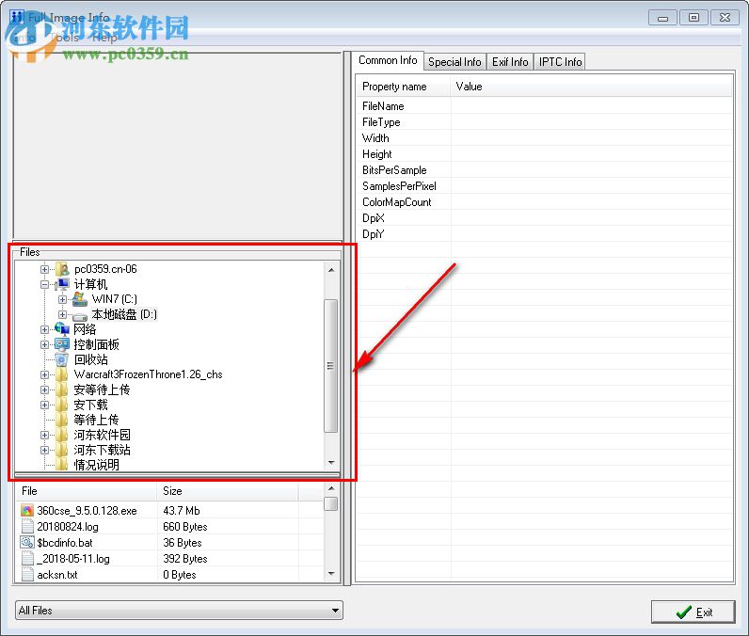
Task: Click the 安下载 folder icon
Action: point(61,405)
